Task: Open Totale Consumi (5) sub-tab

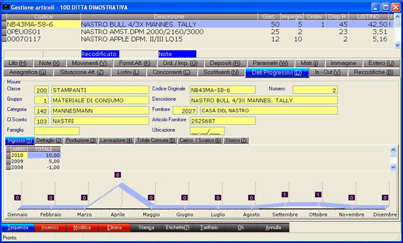Action: pyautogui.click(x=156, y=141)
